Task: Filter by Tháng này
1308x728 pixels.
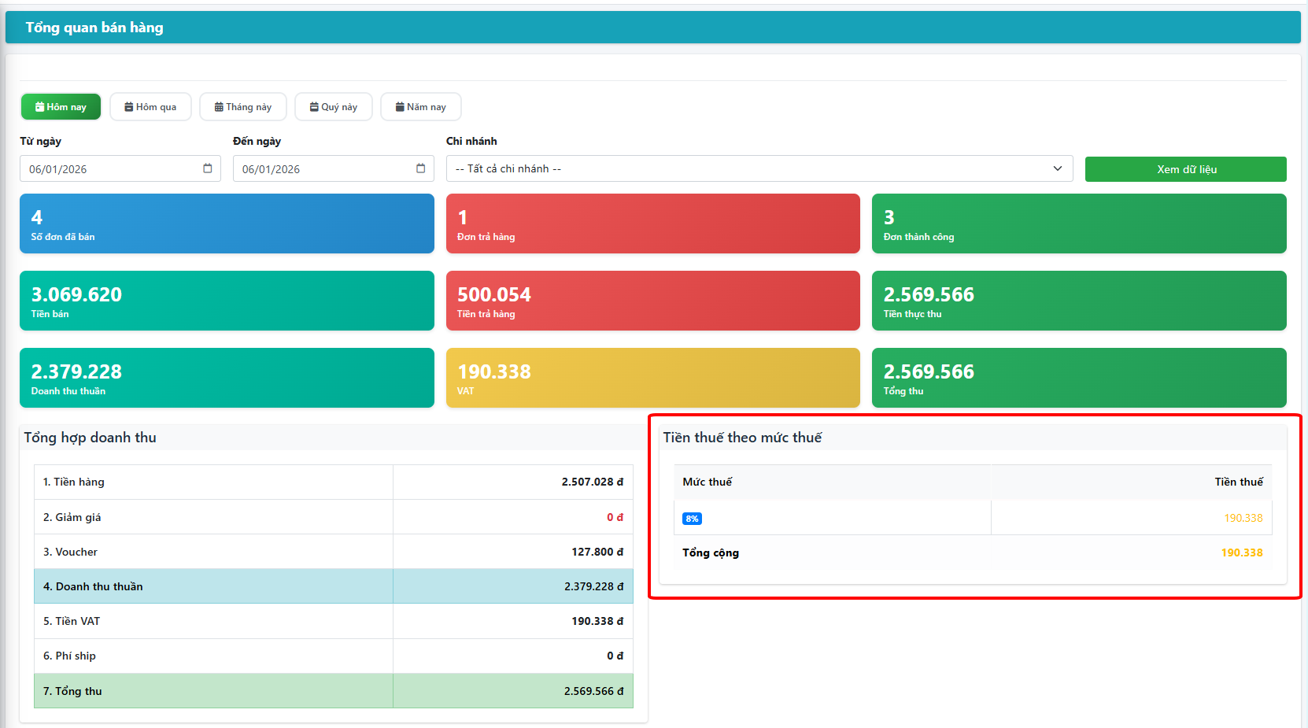Action: pos(243,107)
